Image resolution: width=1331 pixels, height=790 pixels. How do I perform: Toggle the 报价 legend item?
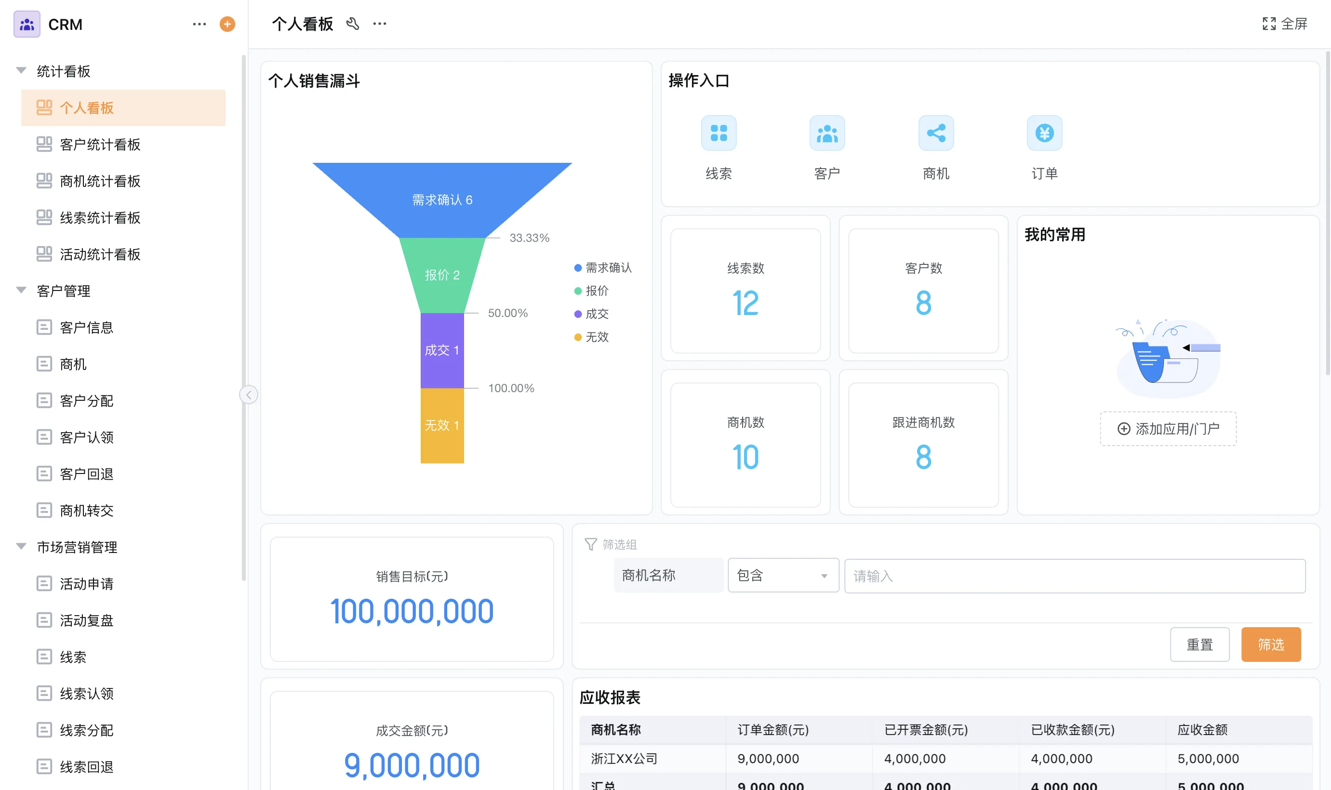591,290
